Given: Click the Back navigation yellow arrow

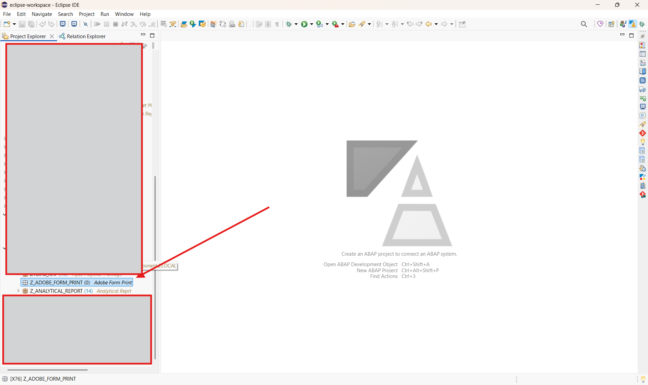Looking at the screenshot, I should 429,24.
